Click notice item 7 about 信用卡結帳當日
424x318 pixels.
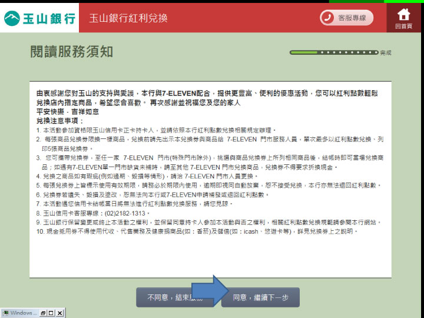tap(134, 204)
